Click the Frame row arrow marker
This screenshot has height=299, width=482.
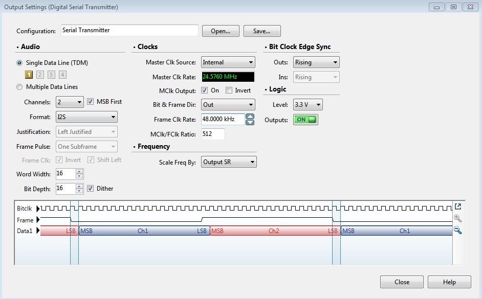click(x=38, y=220)
